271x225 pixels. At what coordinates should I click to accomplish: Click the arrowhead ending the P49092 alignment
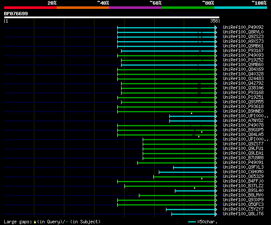tap(216, 28)
